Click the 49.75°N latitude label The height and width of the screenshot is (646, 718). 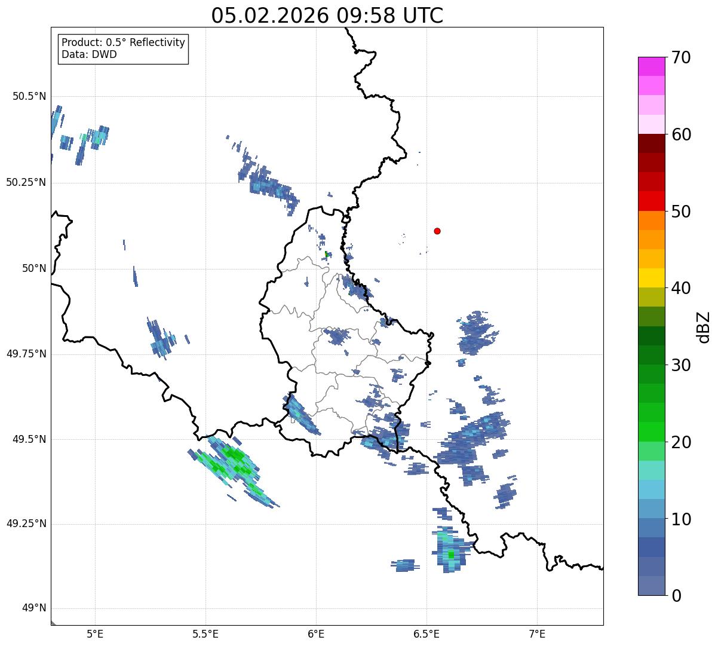(26, 354)
